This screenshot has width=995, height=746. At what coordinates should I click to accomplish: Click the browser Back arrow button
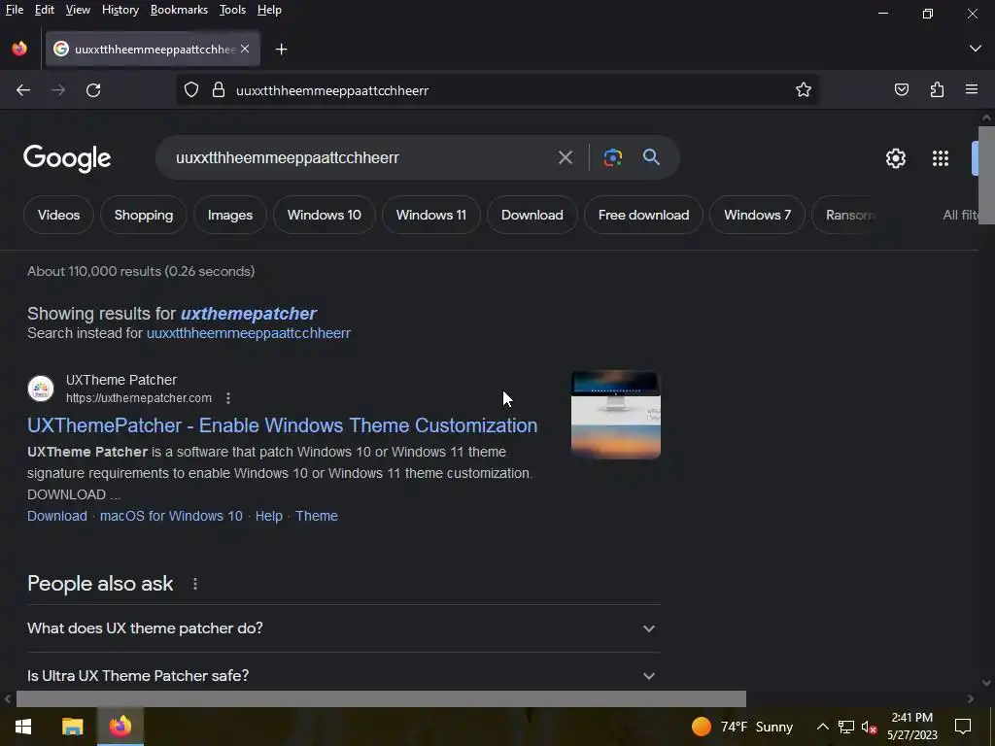click(23, 90)
